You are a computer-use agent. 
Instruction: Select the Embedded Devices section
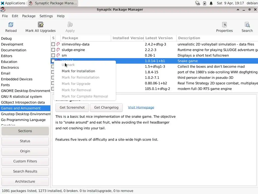tap(25, 79)
